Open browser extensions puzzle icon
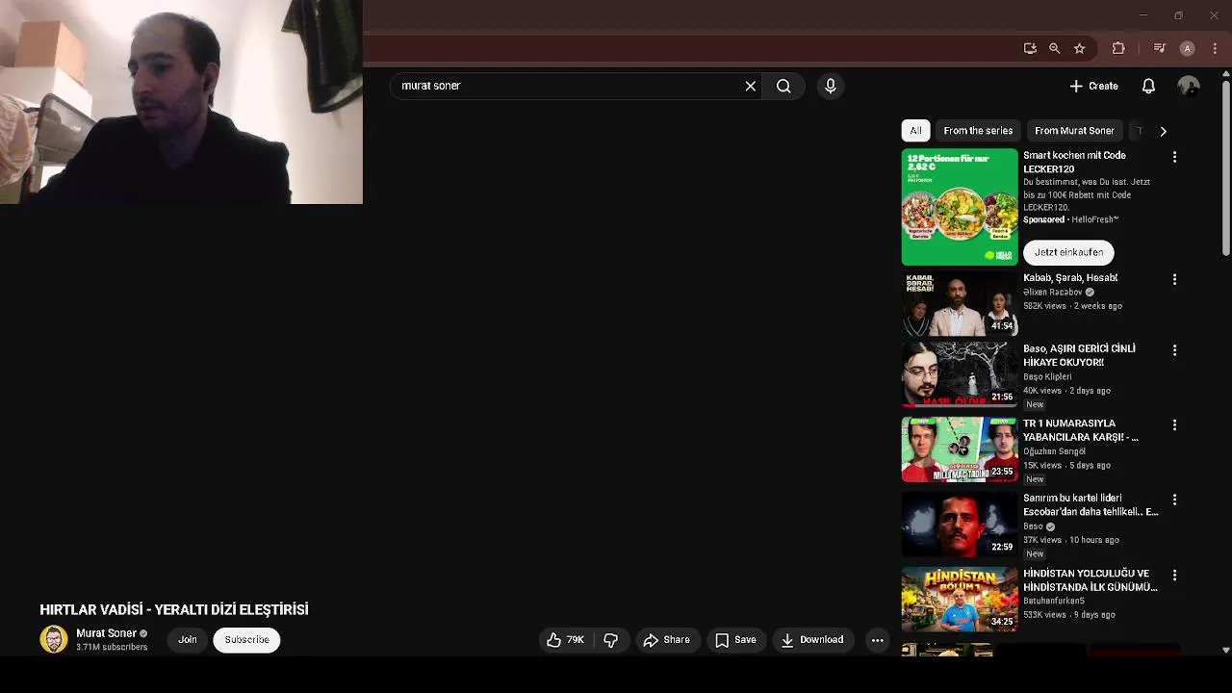 pyautogui.click(x=1117, y=48)
